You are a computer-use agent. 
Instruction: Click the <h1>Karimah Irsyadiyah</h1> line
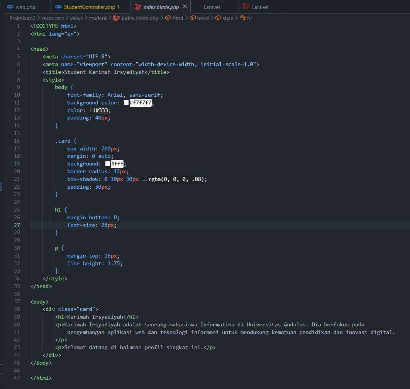coord(97,317)
